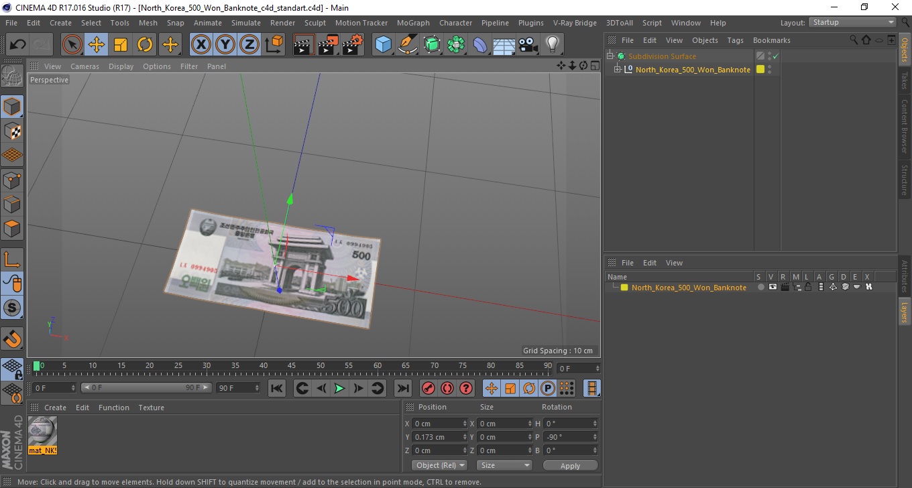This screenshot has width=912, height=488.
Task: Click the Undo arrow icon
Action: (x=18, y=45)
